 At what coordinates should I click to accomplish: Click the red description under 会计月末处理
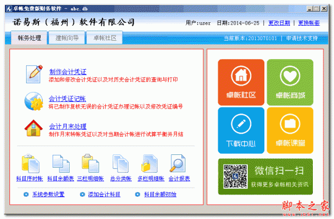point(116,134)
